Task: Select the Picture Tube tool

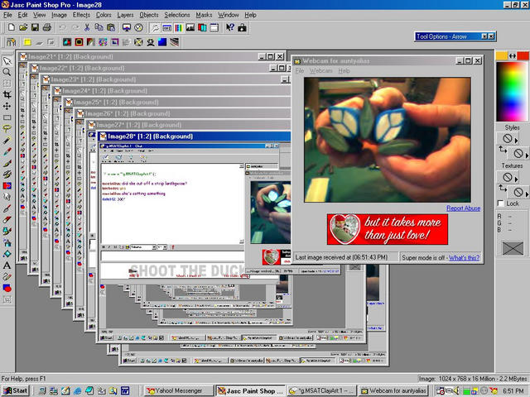Action: coord(7,232)
